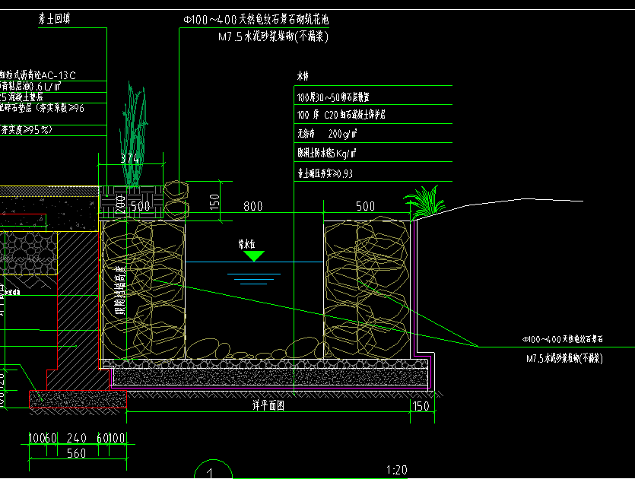The image size is (635, 479).
Task: Click the 'Φ100~400天然龟纹石景石砌筑花池' label at top
Action: 256,20
